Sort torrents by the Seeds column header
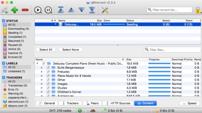202x113 pixels. click(159, 20)
